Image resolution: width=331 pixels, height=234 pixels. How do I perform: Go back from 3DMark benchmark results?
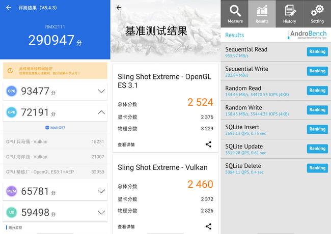pos(119,8)
